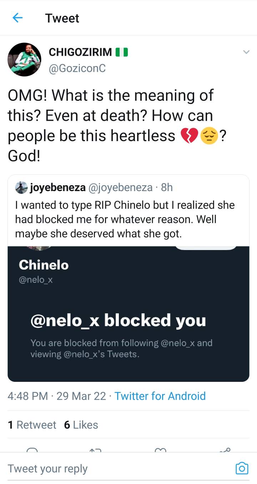
Task: Tap the Tweet header title
Action: coord(62,18)
